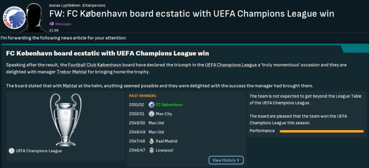Screen dimensions: 369x168
Task: Click the Liverpool badge icon
Action: pos(151,150)
